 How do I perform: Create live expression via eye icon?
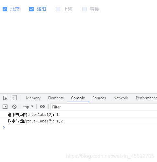(x=42, y=106)
